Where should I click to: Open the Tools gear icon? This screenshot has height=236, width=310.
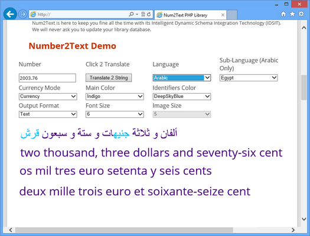point(301,14)
